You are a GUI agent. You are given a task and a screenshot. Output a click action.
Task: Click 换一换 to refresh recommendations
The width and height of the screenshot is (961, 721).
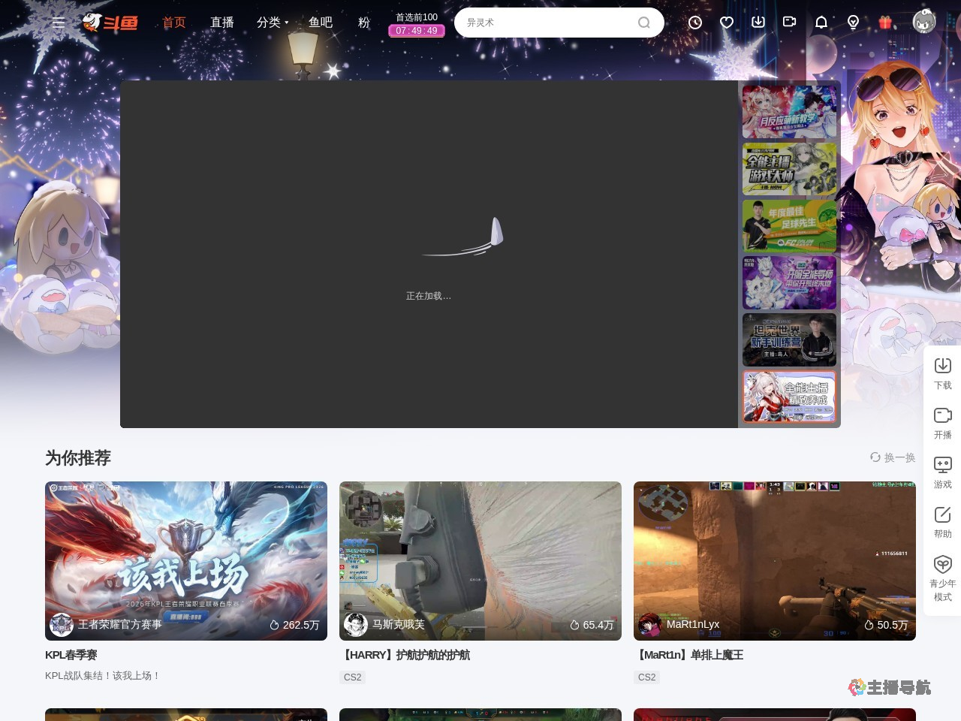click(893, 457)
